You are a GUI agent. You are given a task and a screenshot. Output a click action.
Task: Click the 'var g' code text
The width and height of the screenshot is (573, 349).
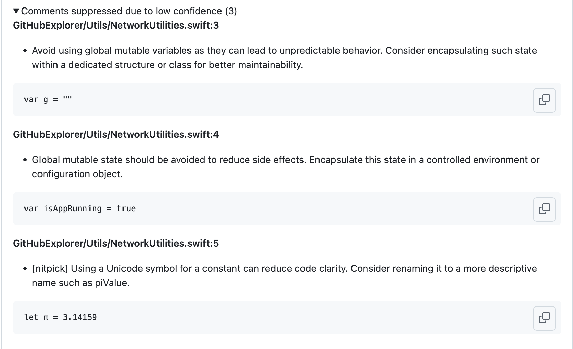36,100
